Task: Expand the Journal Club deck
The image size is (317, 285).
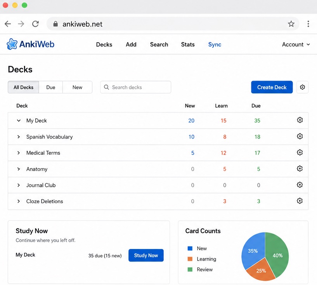Action: [x=19, y=185]
